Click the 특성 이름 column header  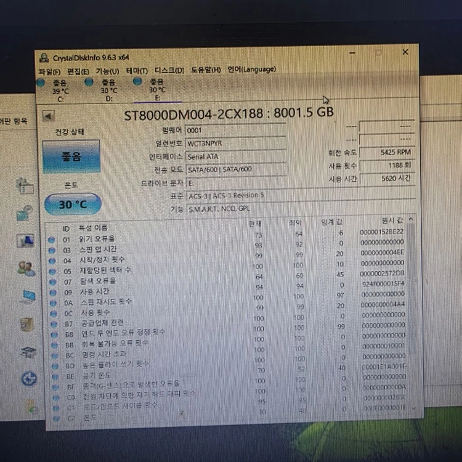[93, 228]
